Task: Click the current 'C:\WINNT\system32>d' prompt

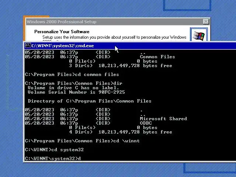Action: (53, 159)
